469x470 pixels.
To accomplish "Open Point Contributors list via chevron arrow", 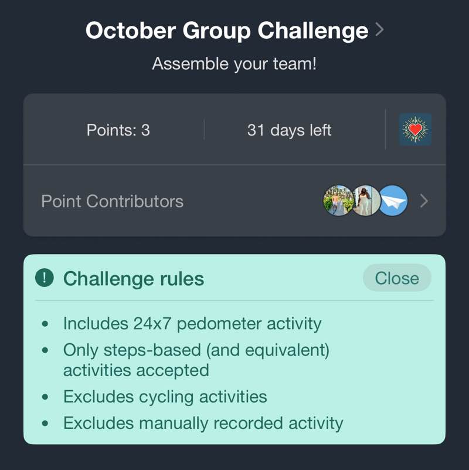I will click(424, 201).
